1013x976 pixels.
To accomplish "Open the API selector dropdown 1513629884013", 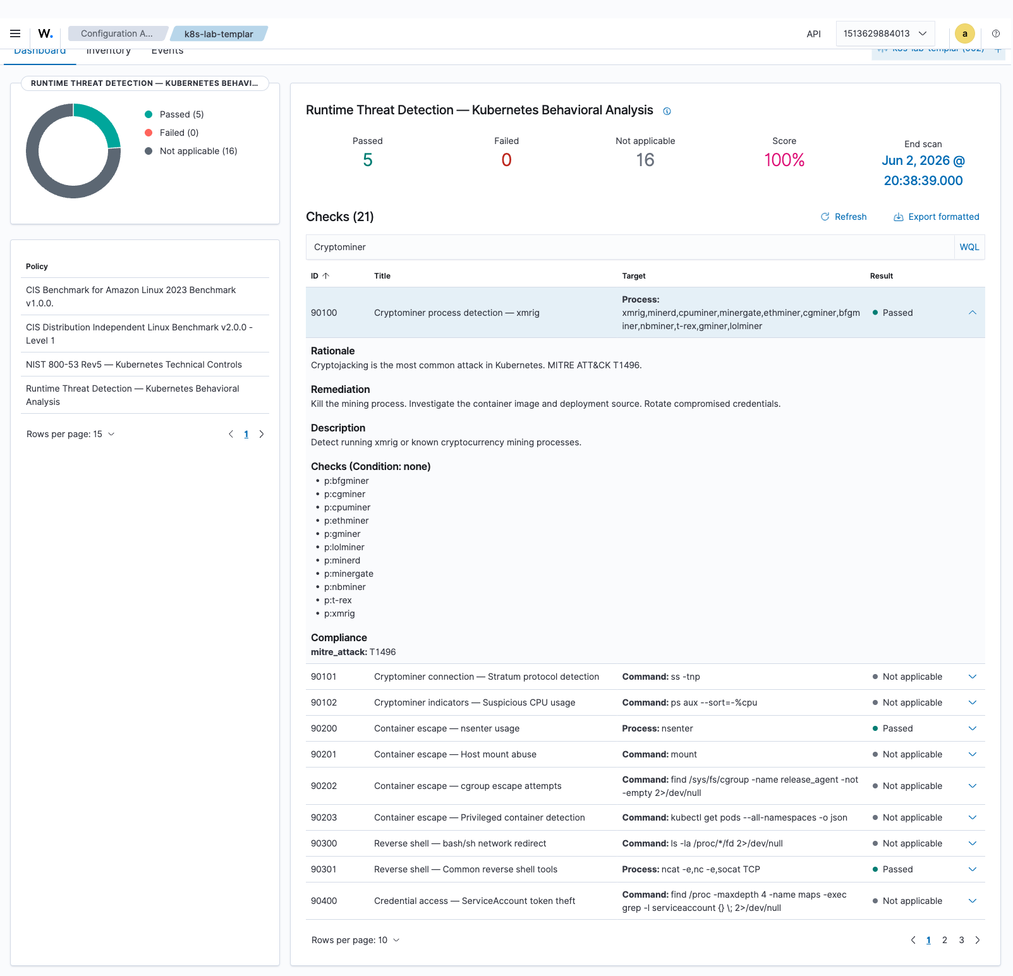I will [885, 33].
